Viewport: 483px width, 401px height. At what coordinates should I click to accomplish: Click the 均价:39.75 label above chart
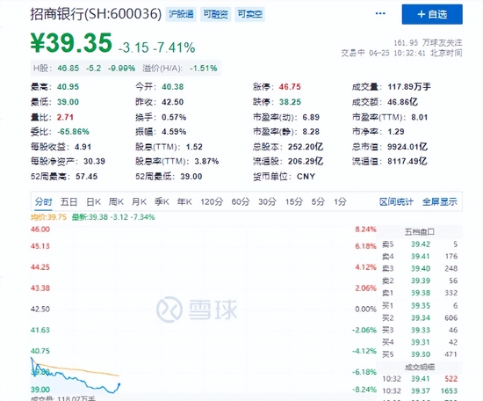coord(48,217)
